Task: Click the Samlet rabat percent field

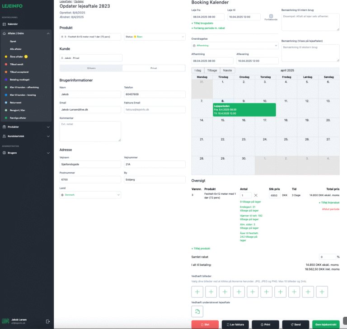Action: (x=328, y=257)
